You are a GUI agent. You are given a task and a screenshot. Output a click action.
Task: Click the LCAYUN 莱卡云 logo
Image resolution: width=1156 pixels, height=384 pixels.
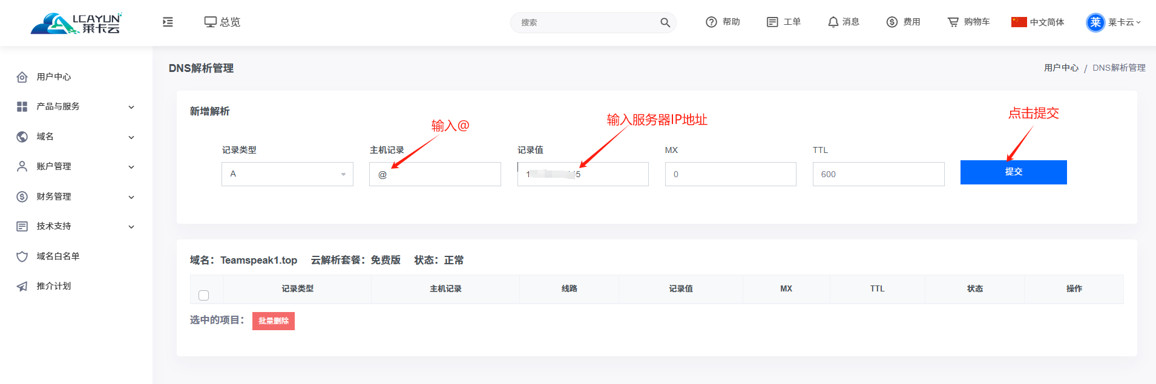[x=76, y=23]
